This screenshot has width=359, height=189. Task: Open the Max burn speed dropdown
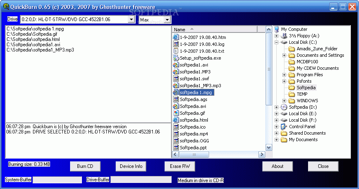pyautogui.click(x=167, y=20)
